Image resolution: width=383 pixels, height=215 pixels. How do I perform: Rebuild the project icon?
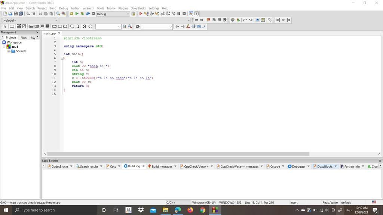(x=88, y=14)
